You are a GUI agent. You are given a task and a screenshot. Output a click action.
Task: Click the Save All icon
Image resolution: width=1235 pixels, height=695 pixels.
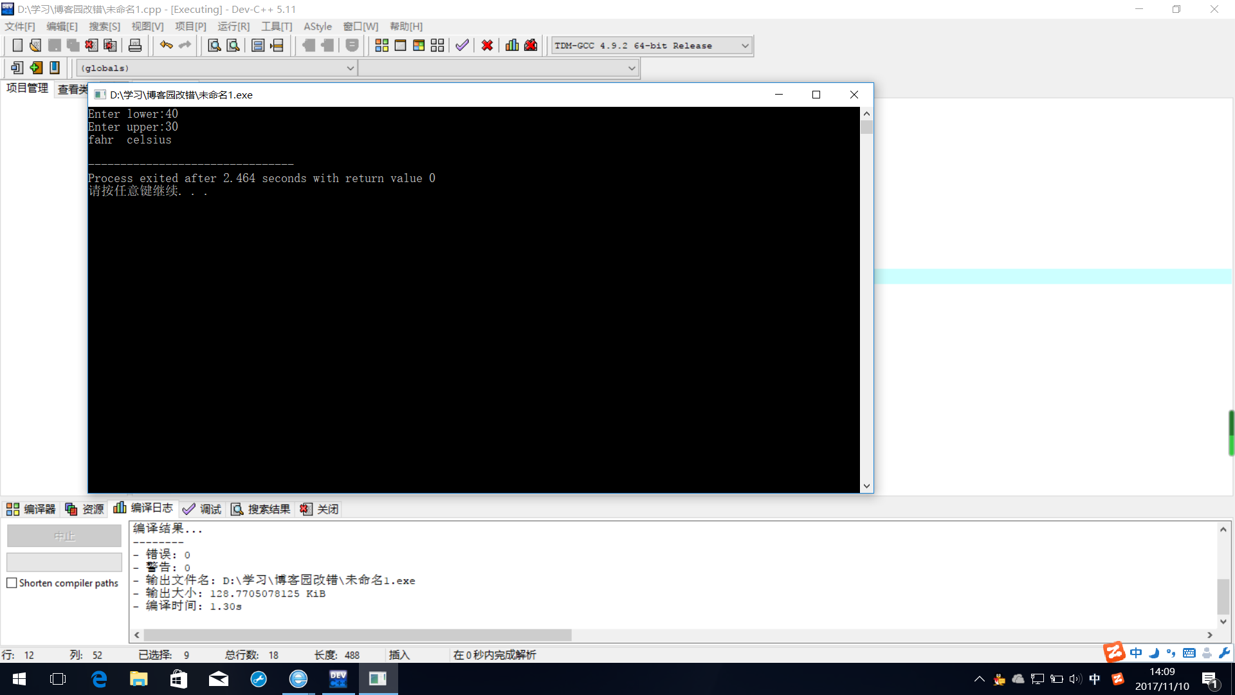(x=73, y=46)
